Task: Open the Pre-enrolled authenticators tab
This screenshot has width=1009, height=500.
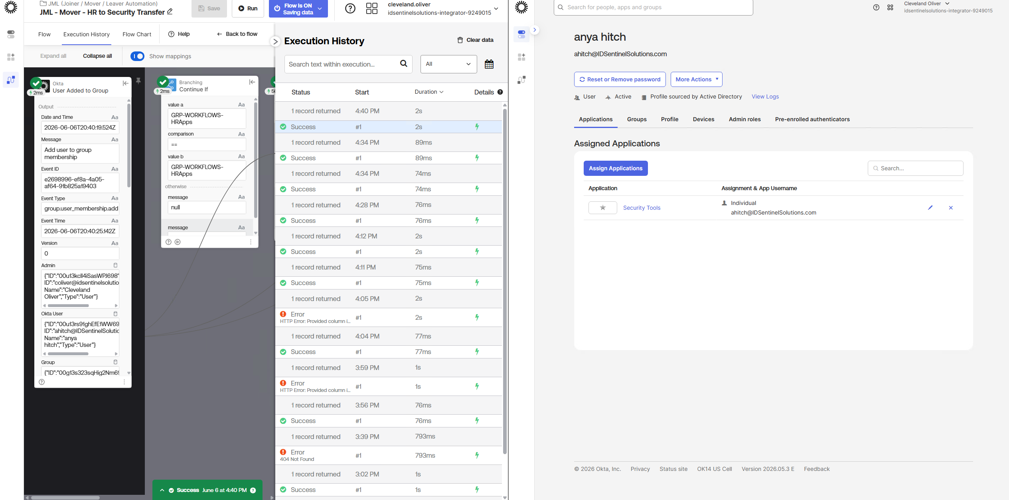Action: click(x=812, y=119)
